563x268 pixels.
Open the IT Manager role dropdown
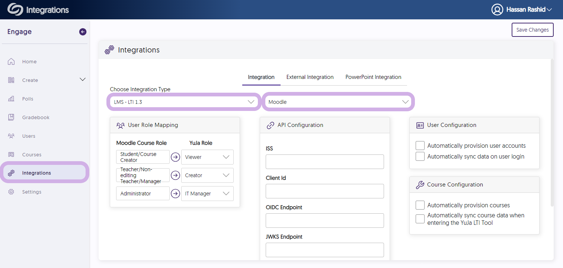207,194
